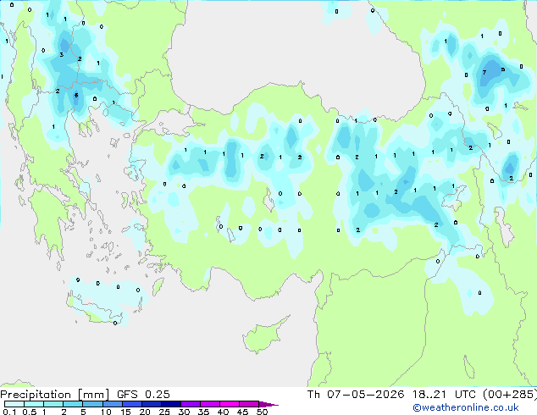The width and height of the screenshot is (537, 415).
Task: Click the 0.1–0.5 mm palest legend swatch
Action: [x=14, y=404]
